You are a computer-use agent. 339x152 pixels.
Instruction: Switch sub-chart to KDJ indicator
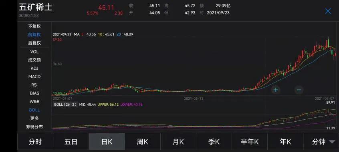pos(34,69)
